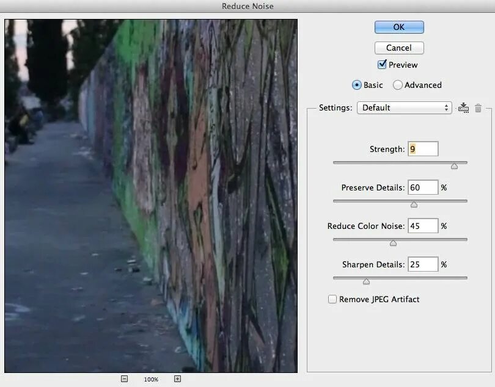The height and width of the screenshot is (387, 495).
Task: Click the Sharpen Details slider handle
Action: (366, 281)
